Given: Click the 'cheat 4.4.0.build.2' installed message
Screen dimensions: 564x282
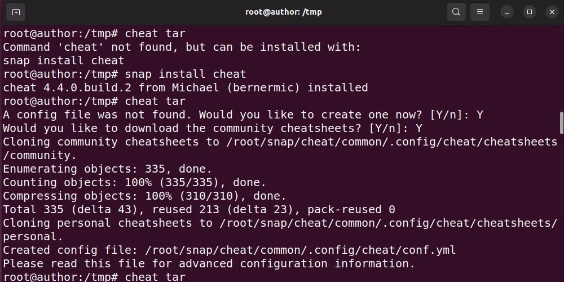Looking at the screenshot, I should click(186, 88).
